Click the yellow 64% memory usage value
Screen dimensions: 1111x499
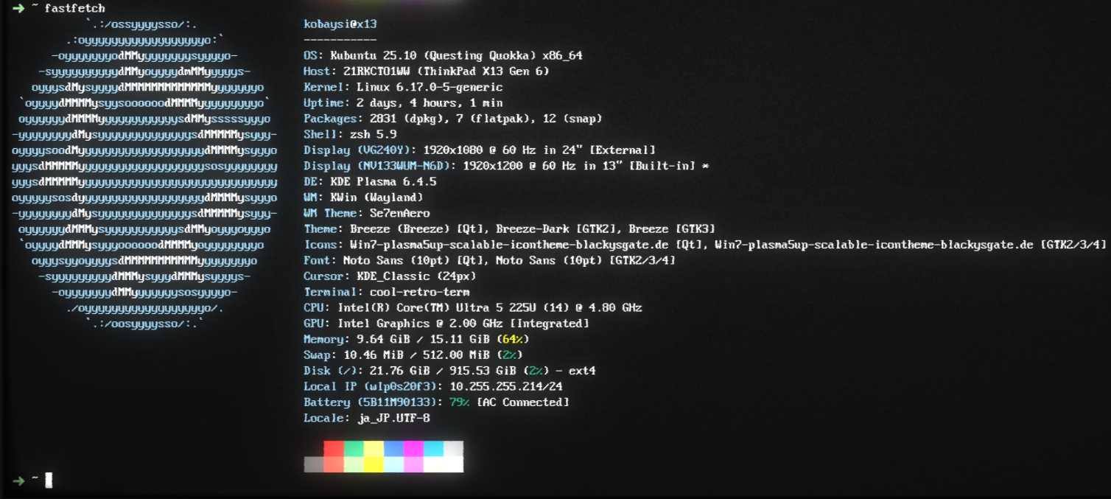513,339
